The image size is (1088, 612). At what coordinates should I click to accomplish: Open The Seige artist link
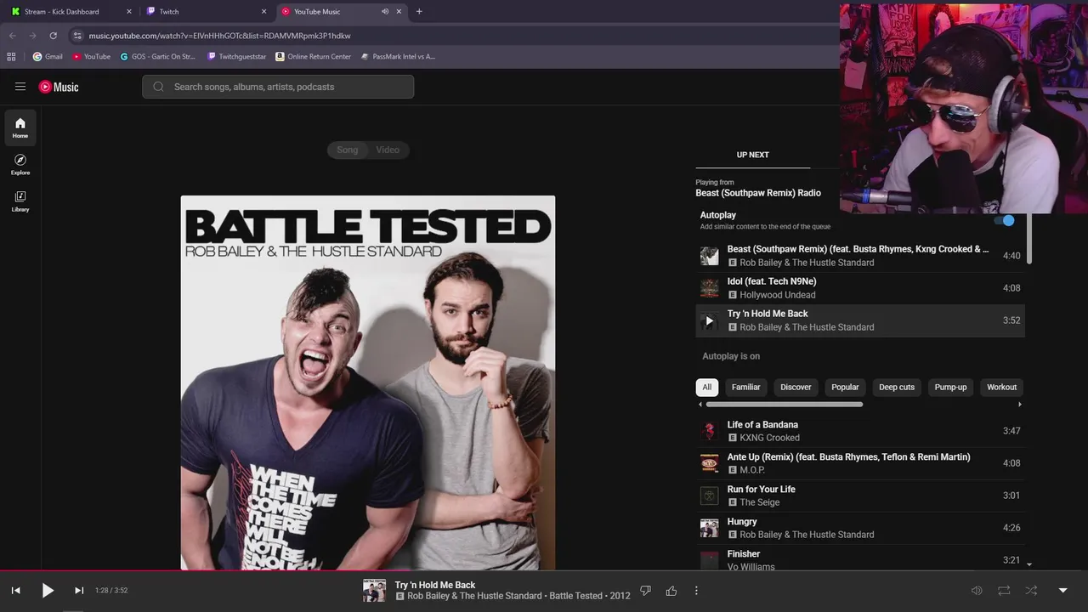coord(759,502)
